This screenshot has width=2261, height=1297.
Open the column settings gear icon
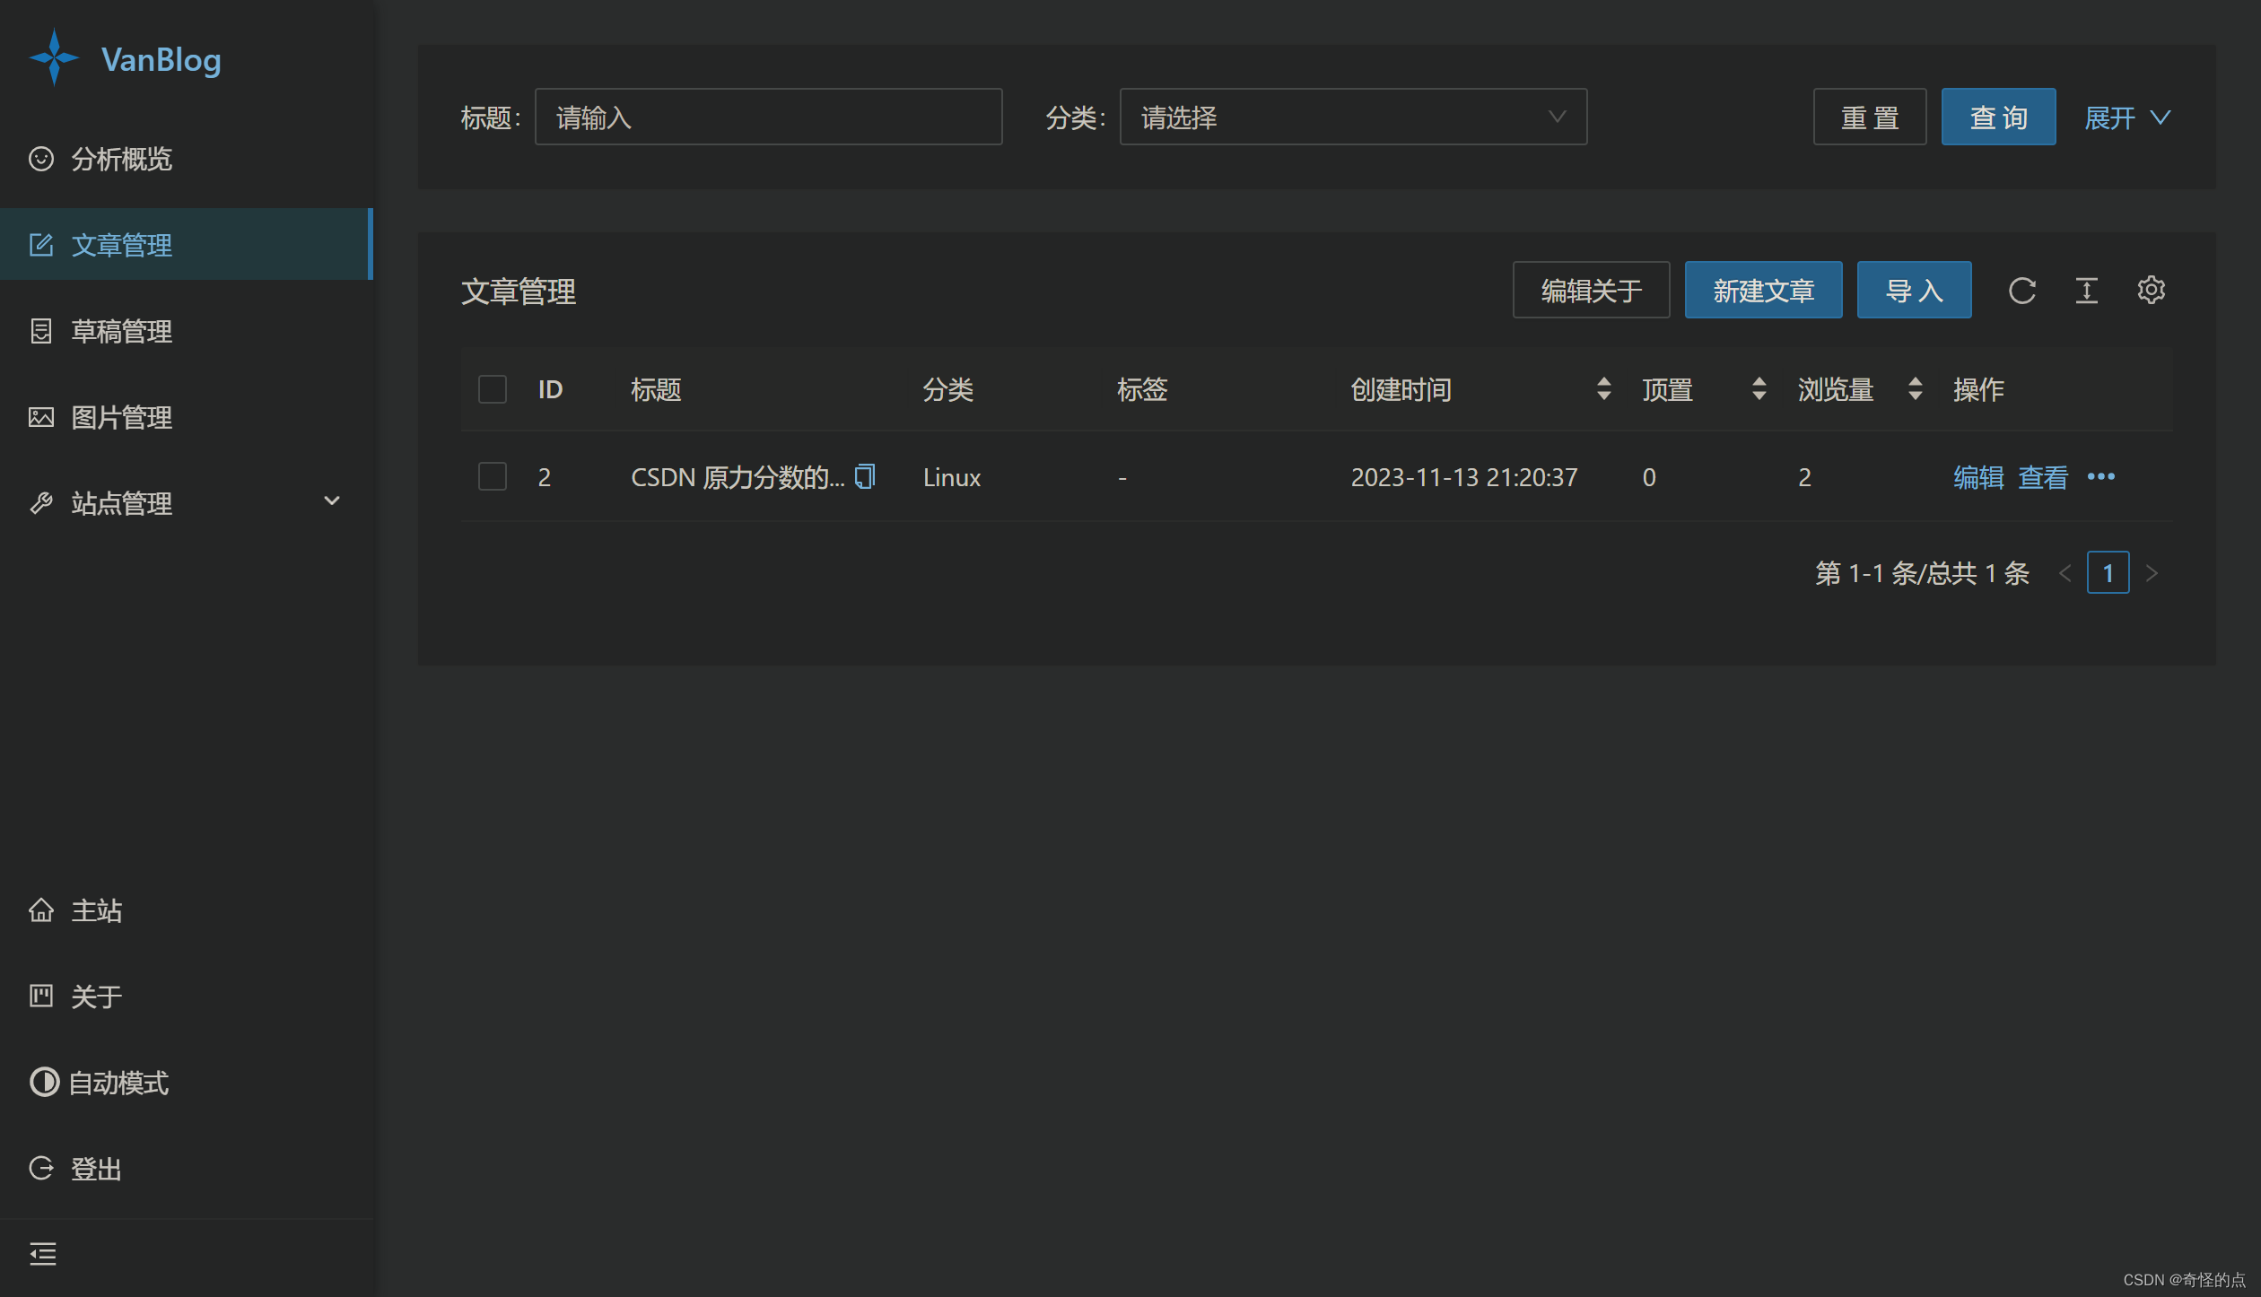[2151, 290]
